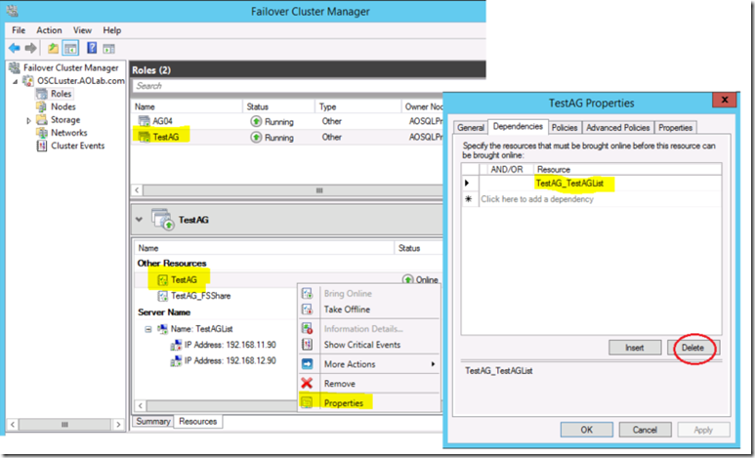Click the Forward arrow toolbar icon
The image size is (755, 458).
31,48
